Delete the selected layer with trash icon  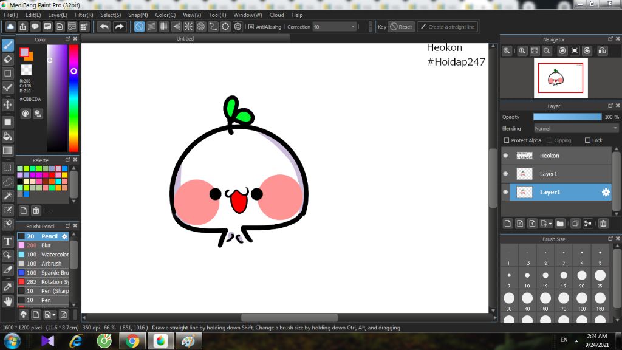click(x=603, y=224)
